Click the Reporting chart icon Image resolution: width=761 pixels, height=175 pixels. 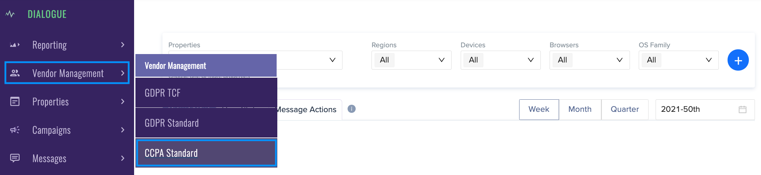[15, 45]
